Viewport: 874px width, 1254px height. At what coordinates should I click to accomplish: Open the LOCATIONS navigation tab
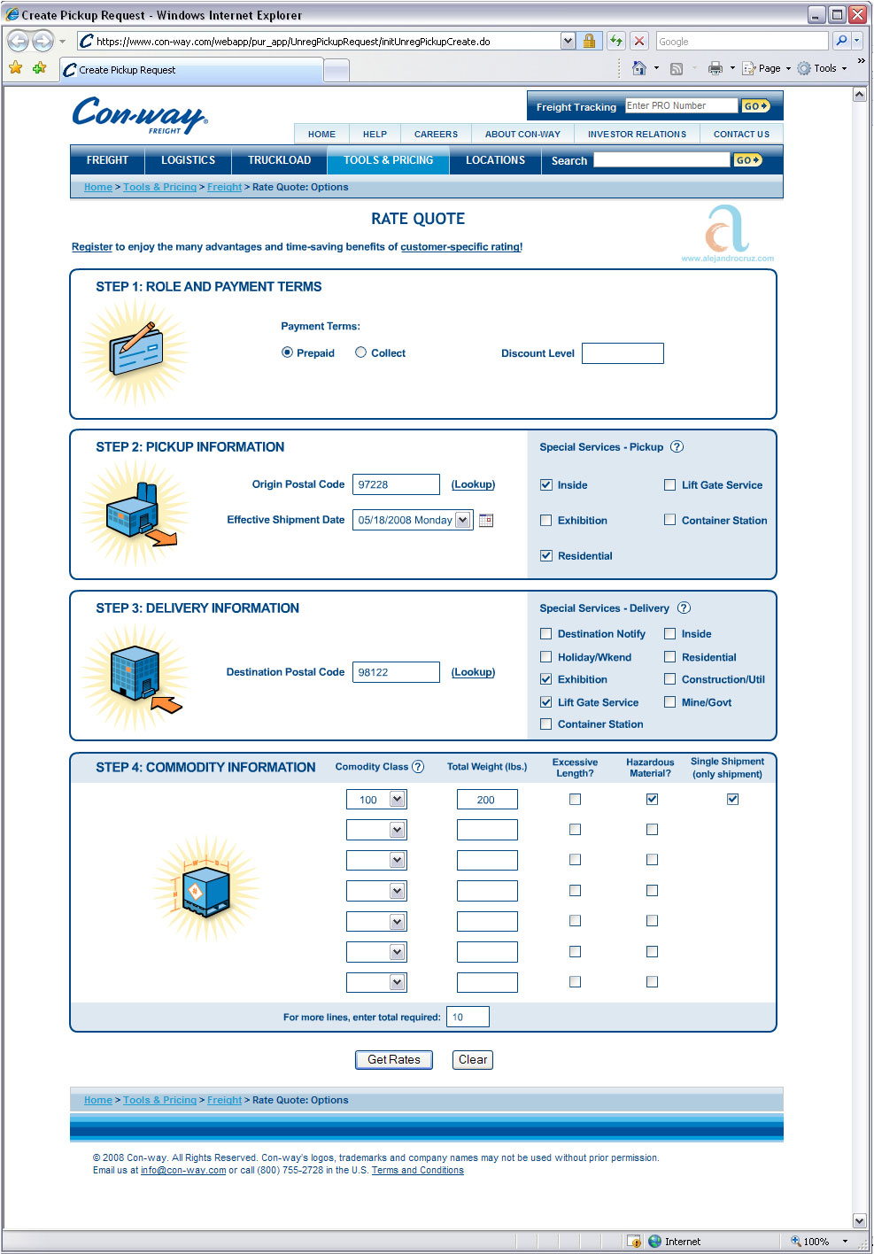[x=495, y=160]
